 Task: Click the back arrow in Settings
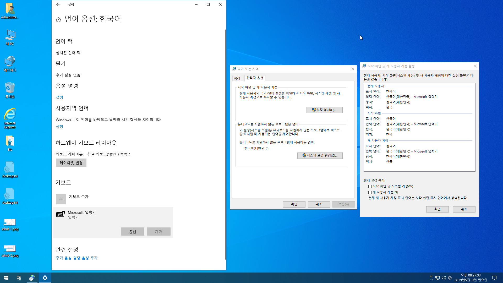[58, 4]
